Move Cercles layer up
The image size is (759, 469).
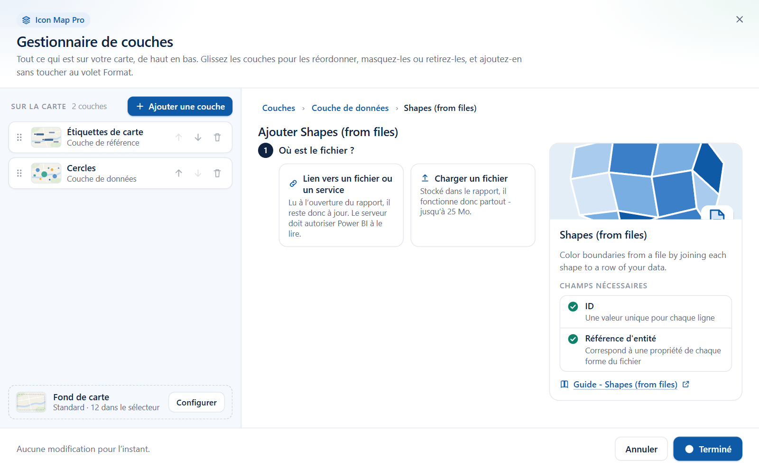[178, 174]
